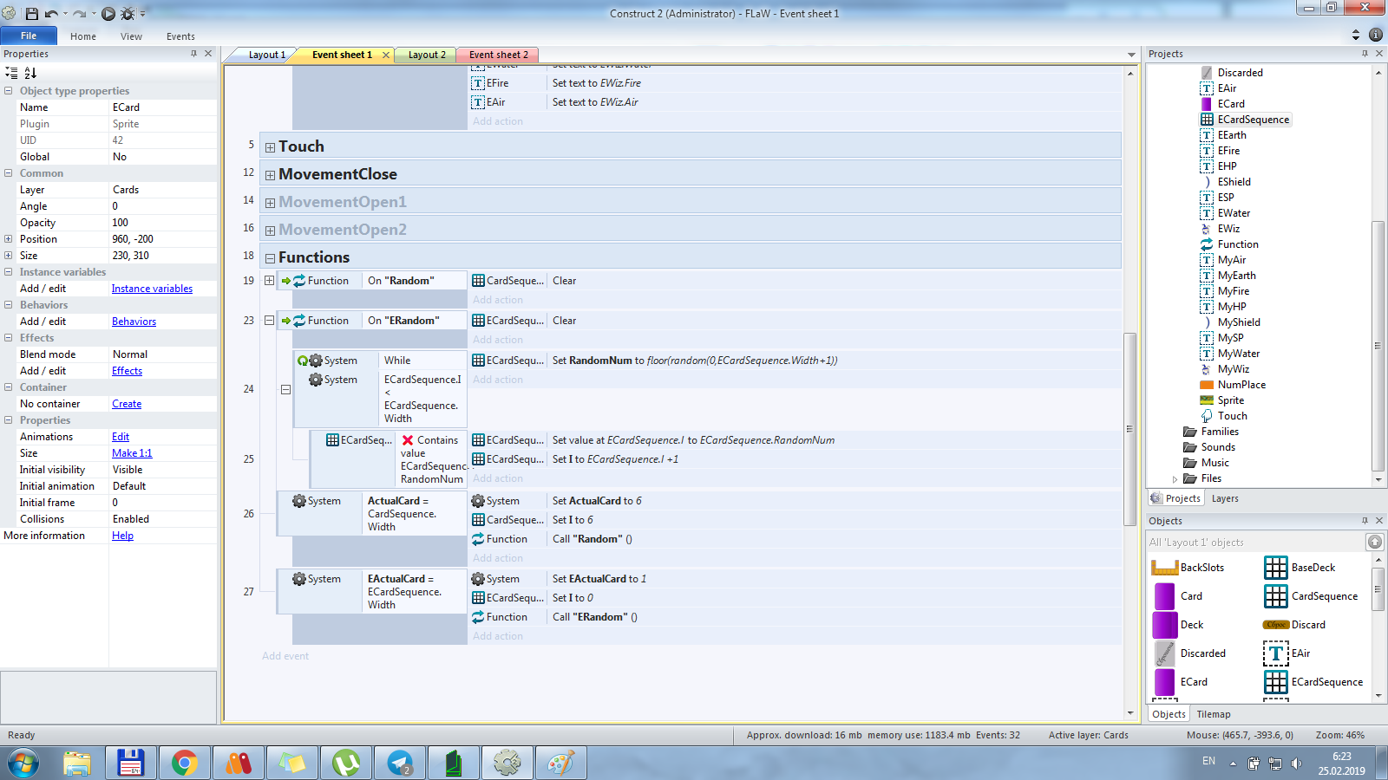The width and height of the screenshot is (1388, 780).
Task: Open the Events ribbon tab
Action: click(x=180, y=36)
